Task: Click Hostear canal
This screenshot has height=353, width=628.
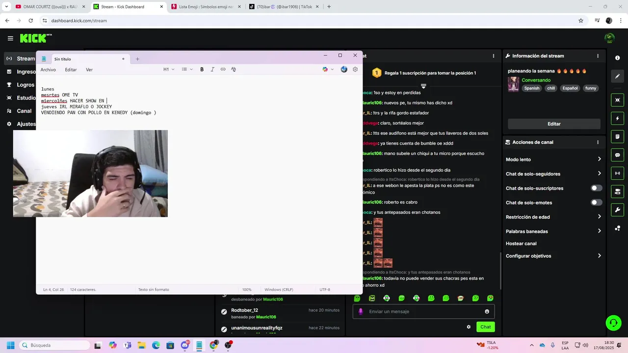Action: pos(521,244)
